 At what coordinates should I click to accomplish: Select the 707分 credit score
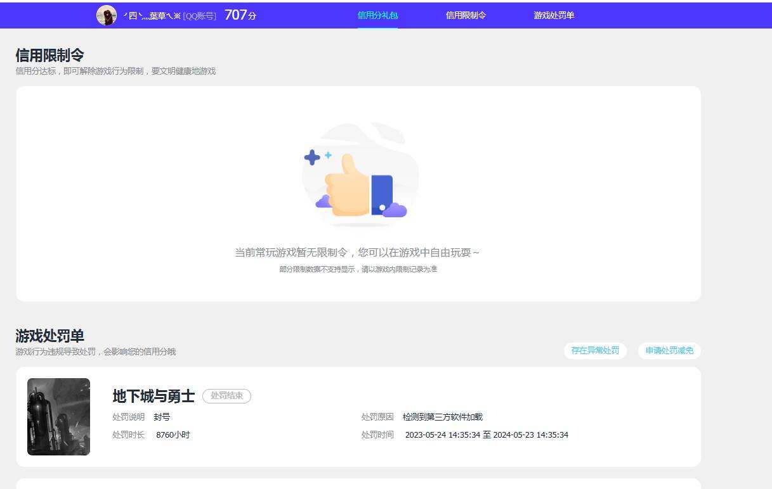(240, 15)
